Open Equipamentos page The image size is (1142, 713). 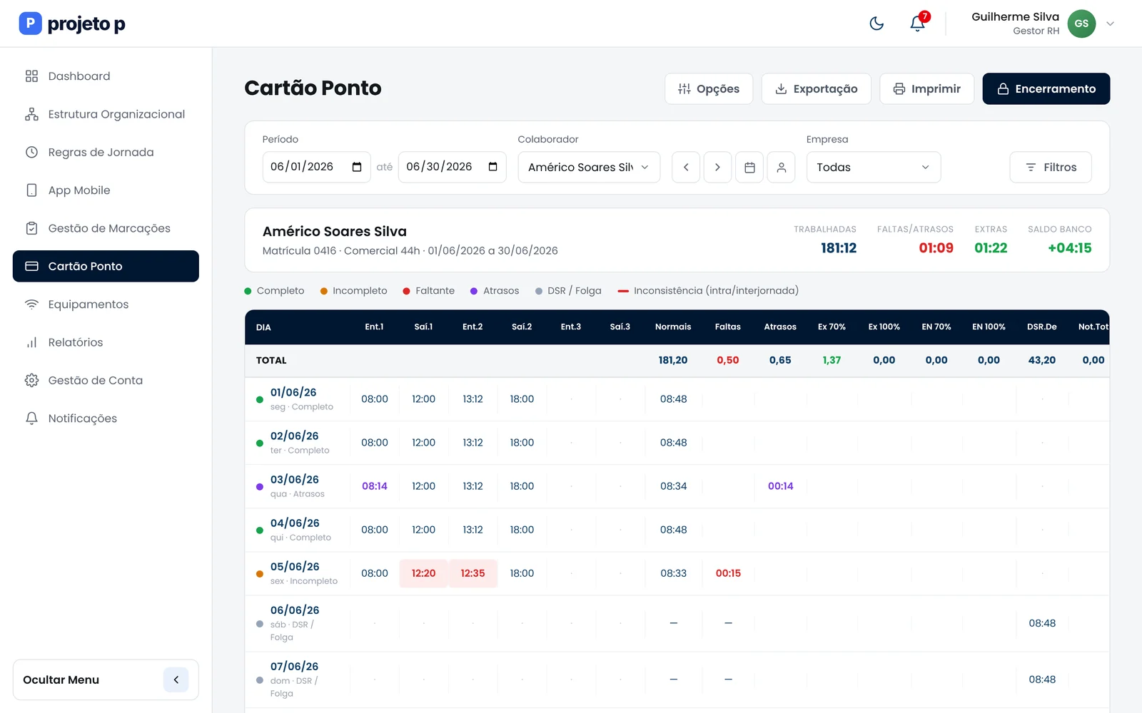[106, 304]
